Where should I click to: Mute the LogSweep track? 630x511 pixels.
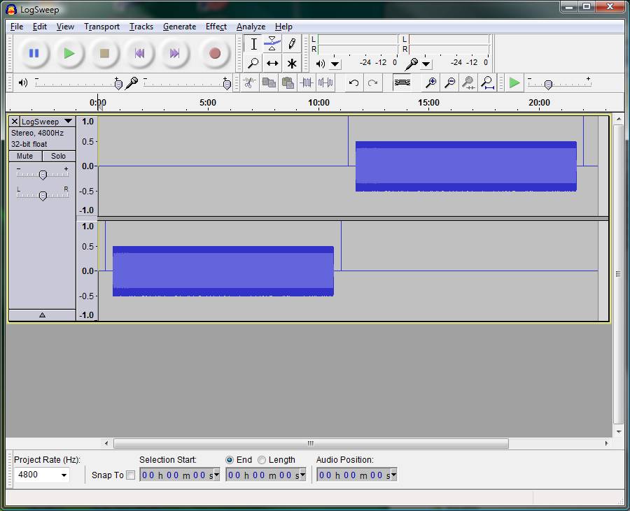(x=25, y=156)
